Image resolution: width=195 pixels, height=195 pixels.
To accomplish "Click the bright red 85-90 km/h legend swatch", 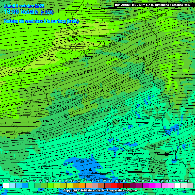I will tap(114, 185).
